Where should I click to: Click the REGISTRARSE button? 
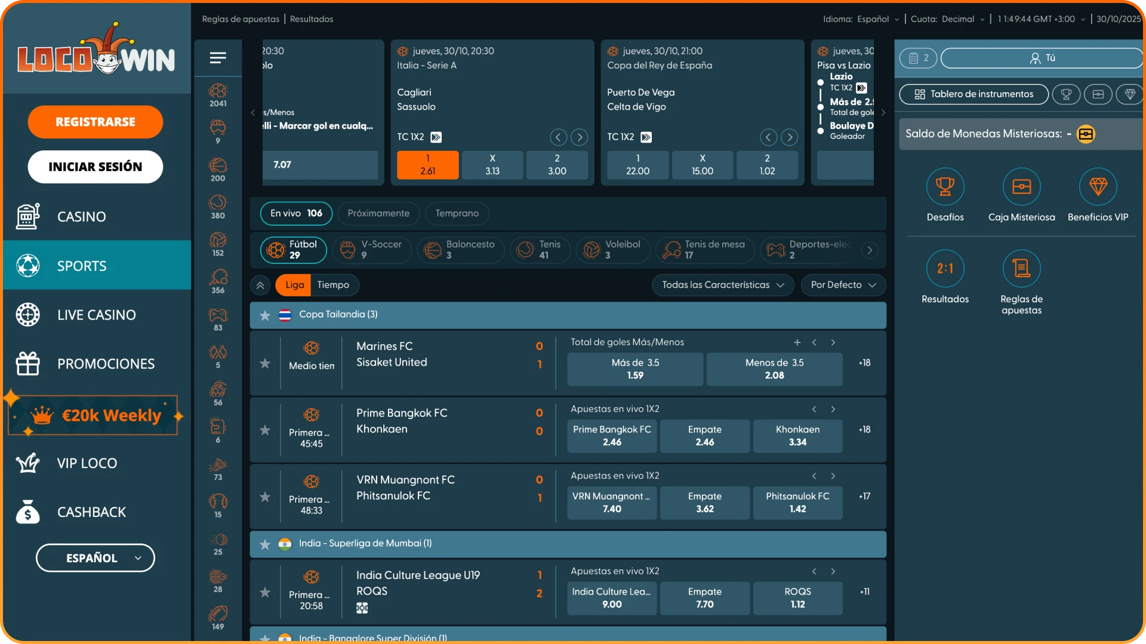(x=95, y=122)
